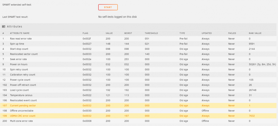Click threshold 021 of Spin up time

(147, 44)
